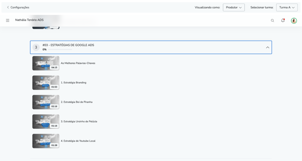
Task: Open the Produtor view dropdown
Action: click(x=234, y=7)
